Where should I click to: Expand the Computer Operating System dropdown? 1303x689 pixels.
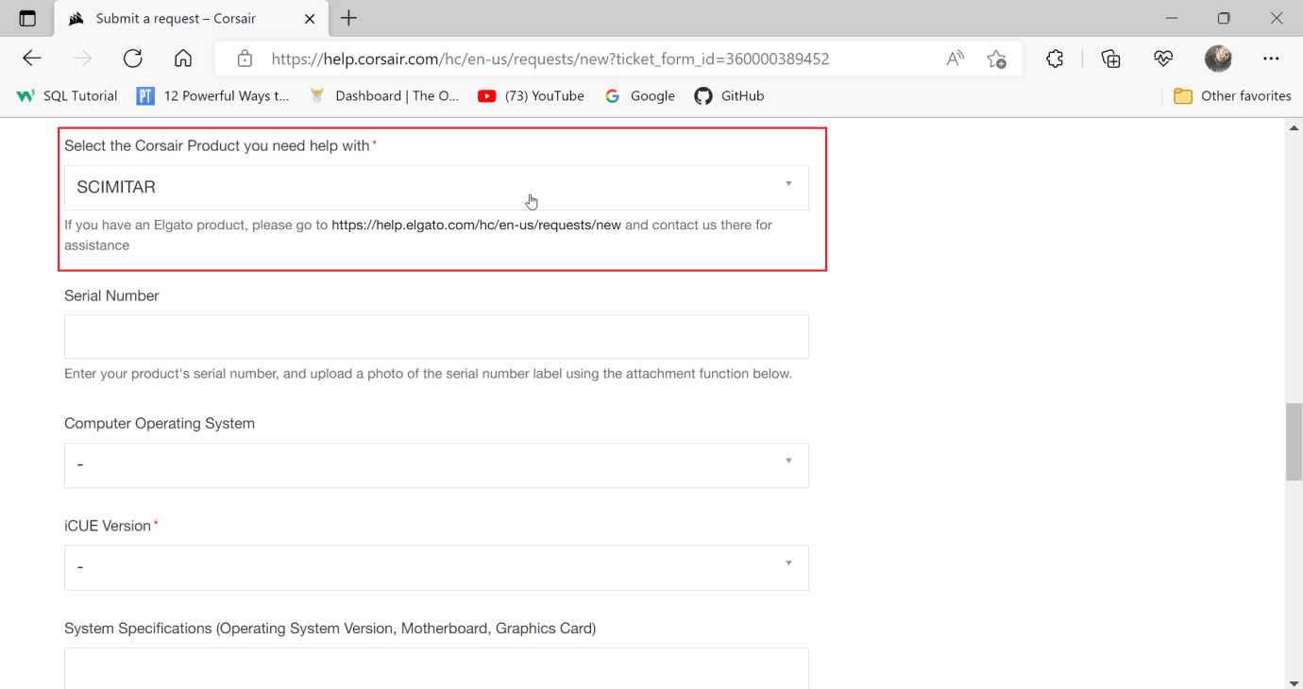click(436, 464)
